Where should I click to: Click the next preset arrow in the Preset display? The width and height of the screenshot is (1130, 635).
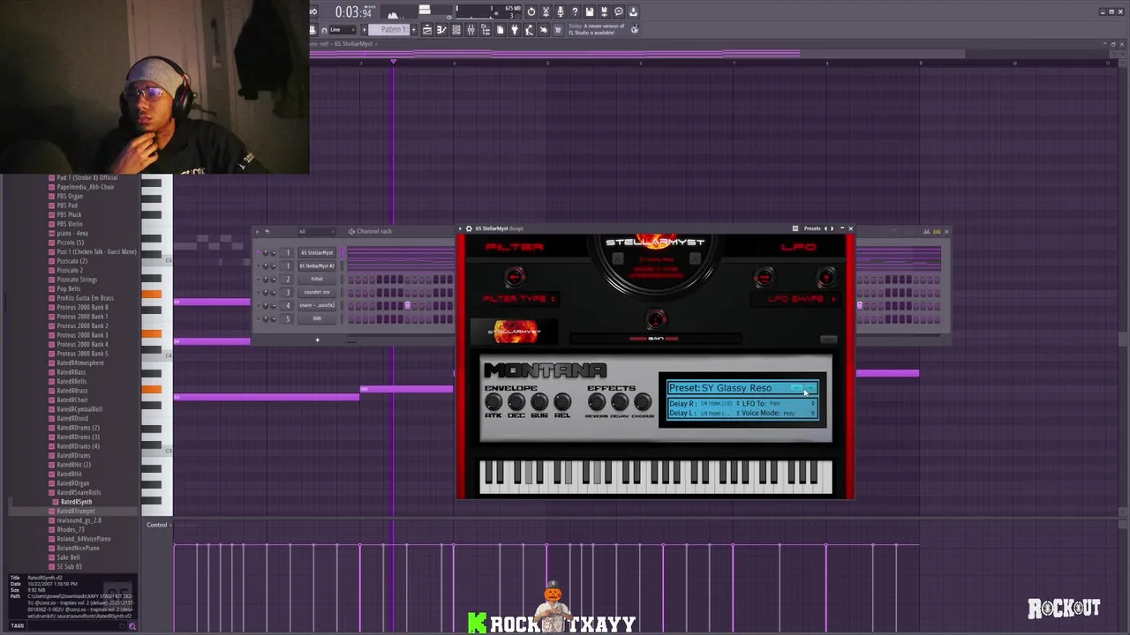pyautogui.click(x=810, y=388)
